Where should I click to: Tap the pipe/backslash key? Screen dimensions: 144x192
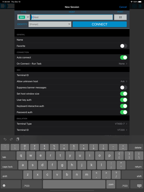[x=139, y=155]
